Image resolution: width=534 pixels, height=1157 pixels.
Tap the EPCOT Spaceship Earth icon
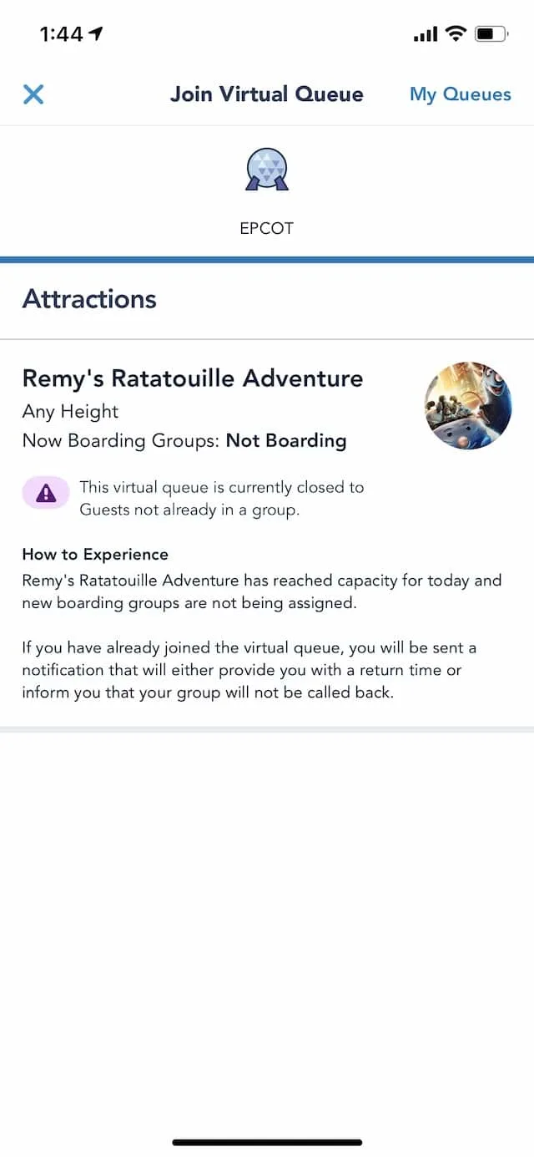267,170
